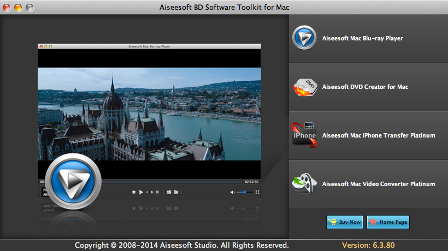Click the snapshot camera icon in preview

[x=169, y=192]
